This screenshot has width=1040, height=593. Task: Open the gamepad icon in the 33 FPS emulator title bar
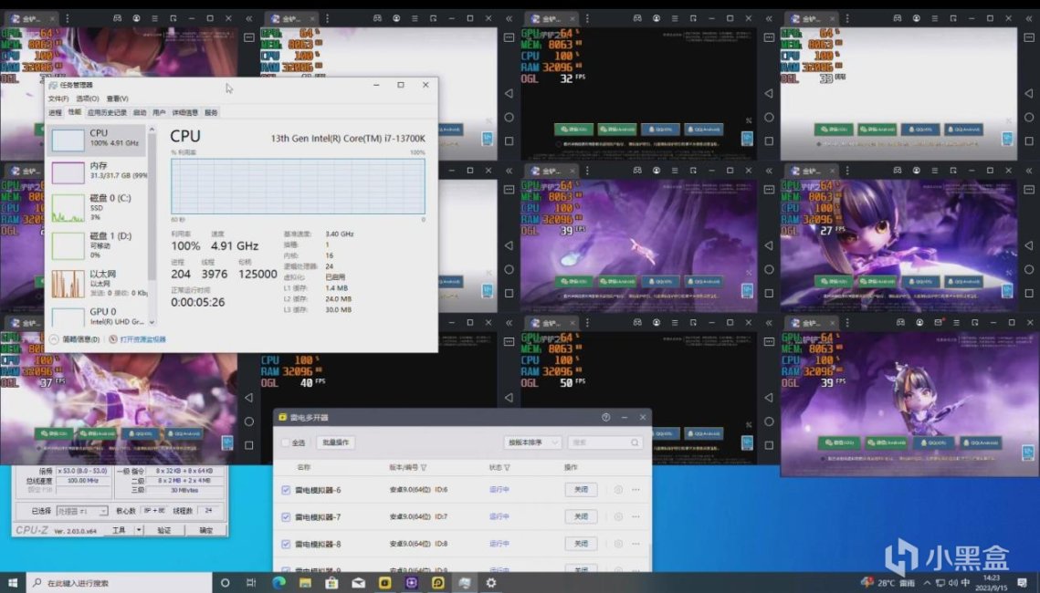pyautogui.click(x=898, y=18)
